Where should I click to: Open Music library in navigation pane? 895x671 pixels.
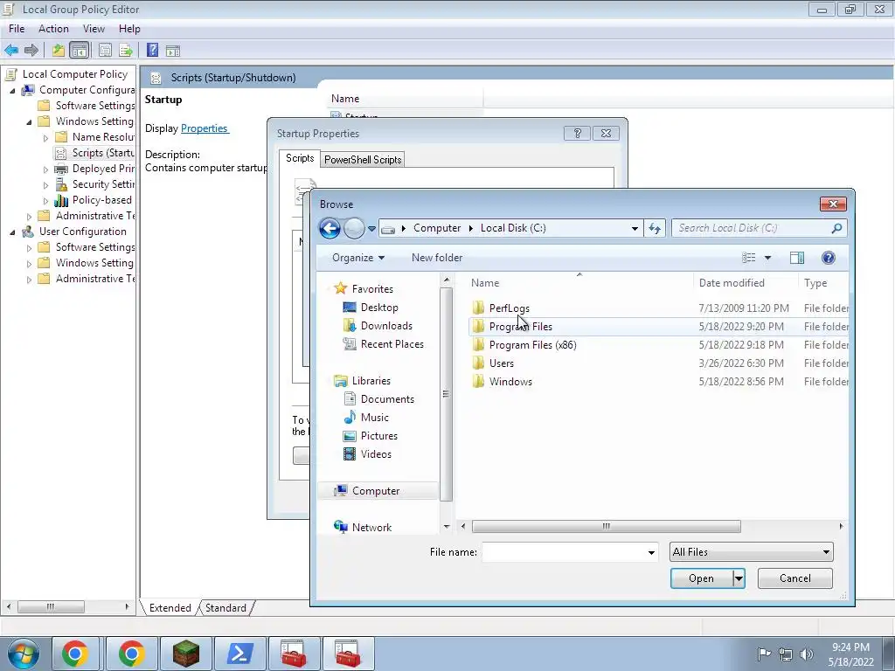pyautogui.click(x=374, y=417)
